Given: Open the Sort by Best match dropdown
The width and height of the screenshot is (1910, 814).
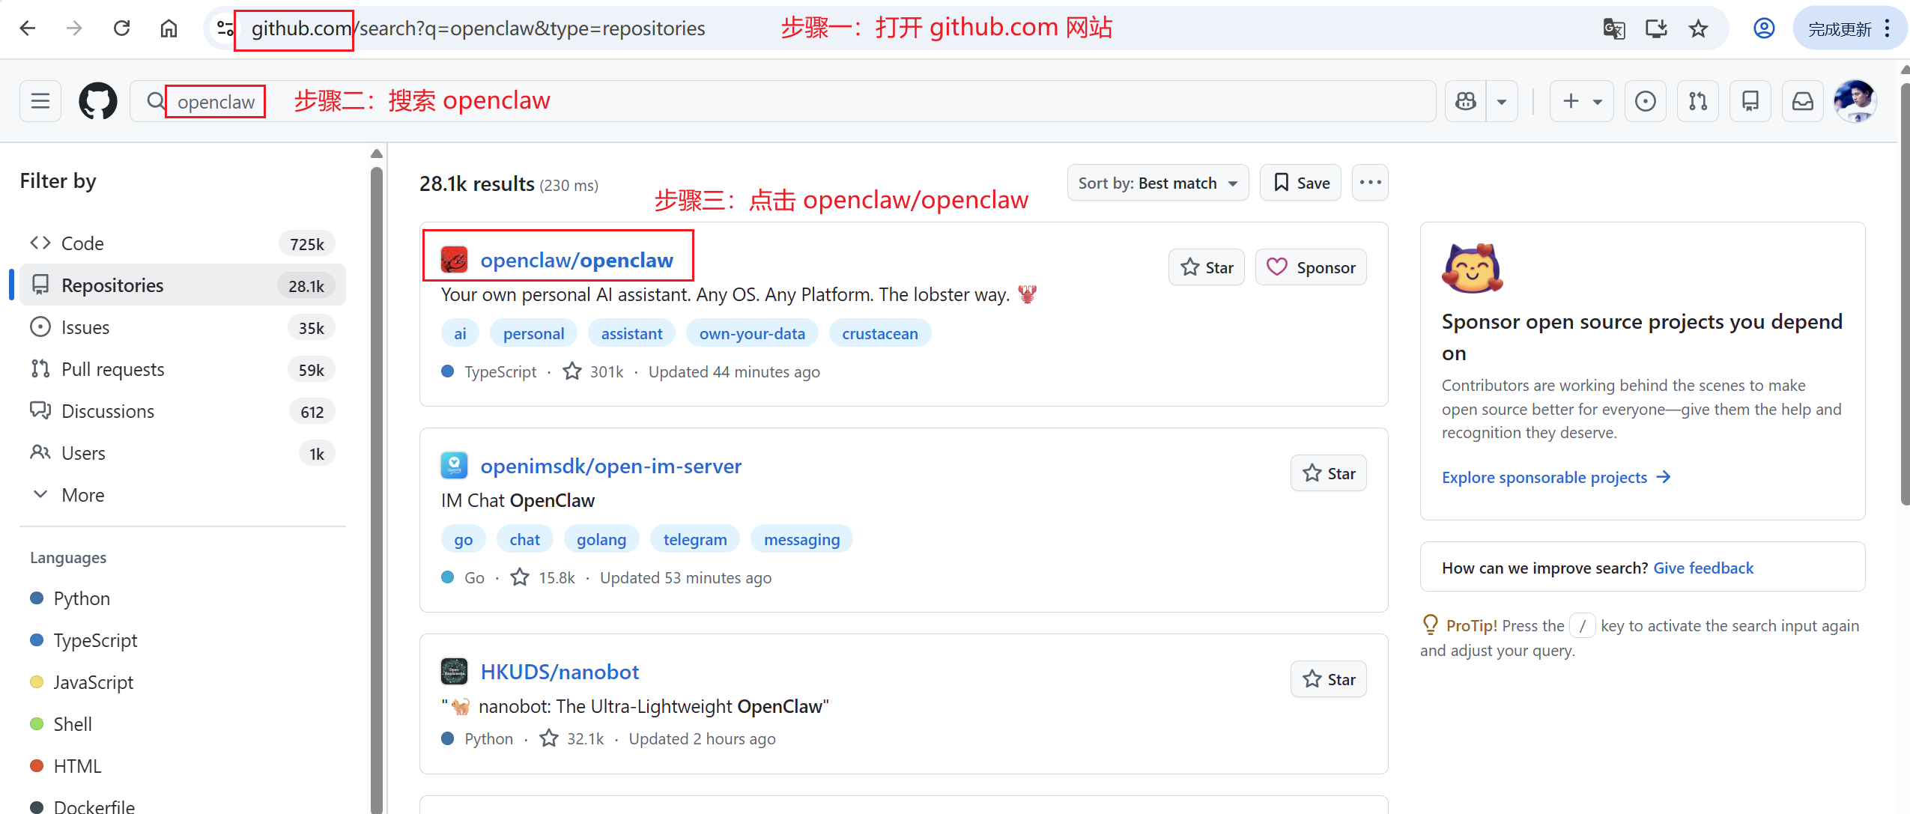Looking at the screenshot, I should [1157, 183].
